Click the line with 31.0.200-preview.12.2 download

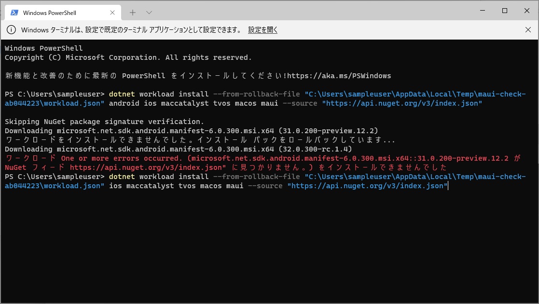point(192,131)
